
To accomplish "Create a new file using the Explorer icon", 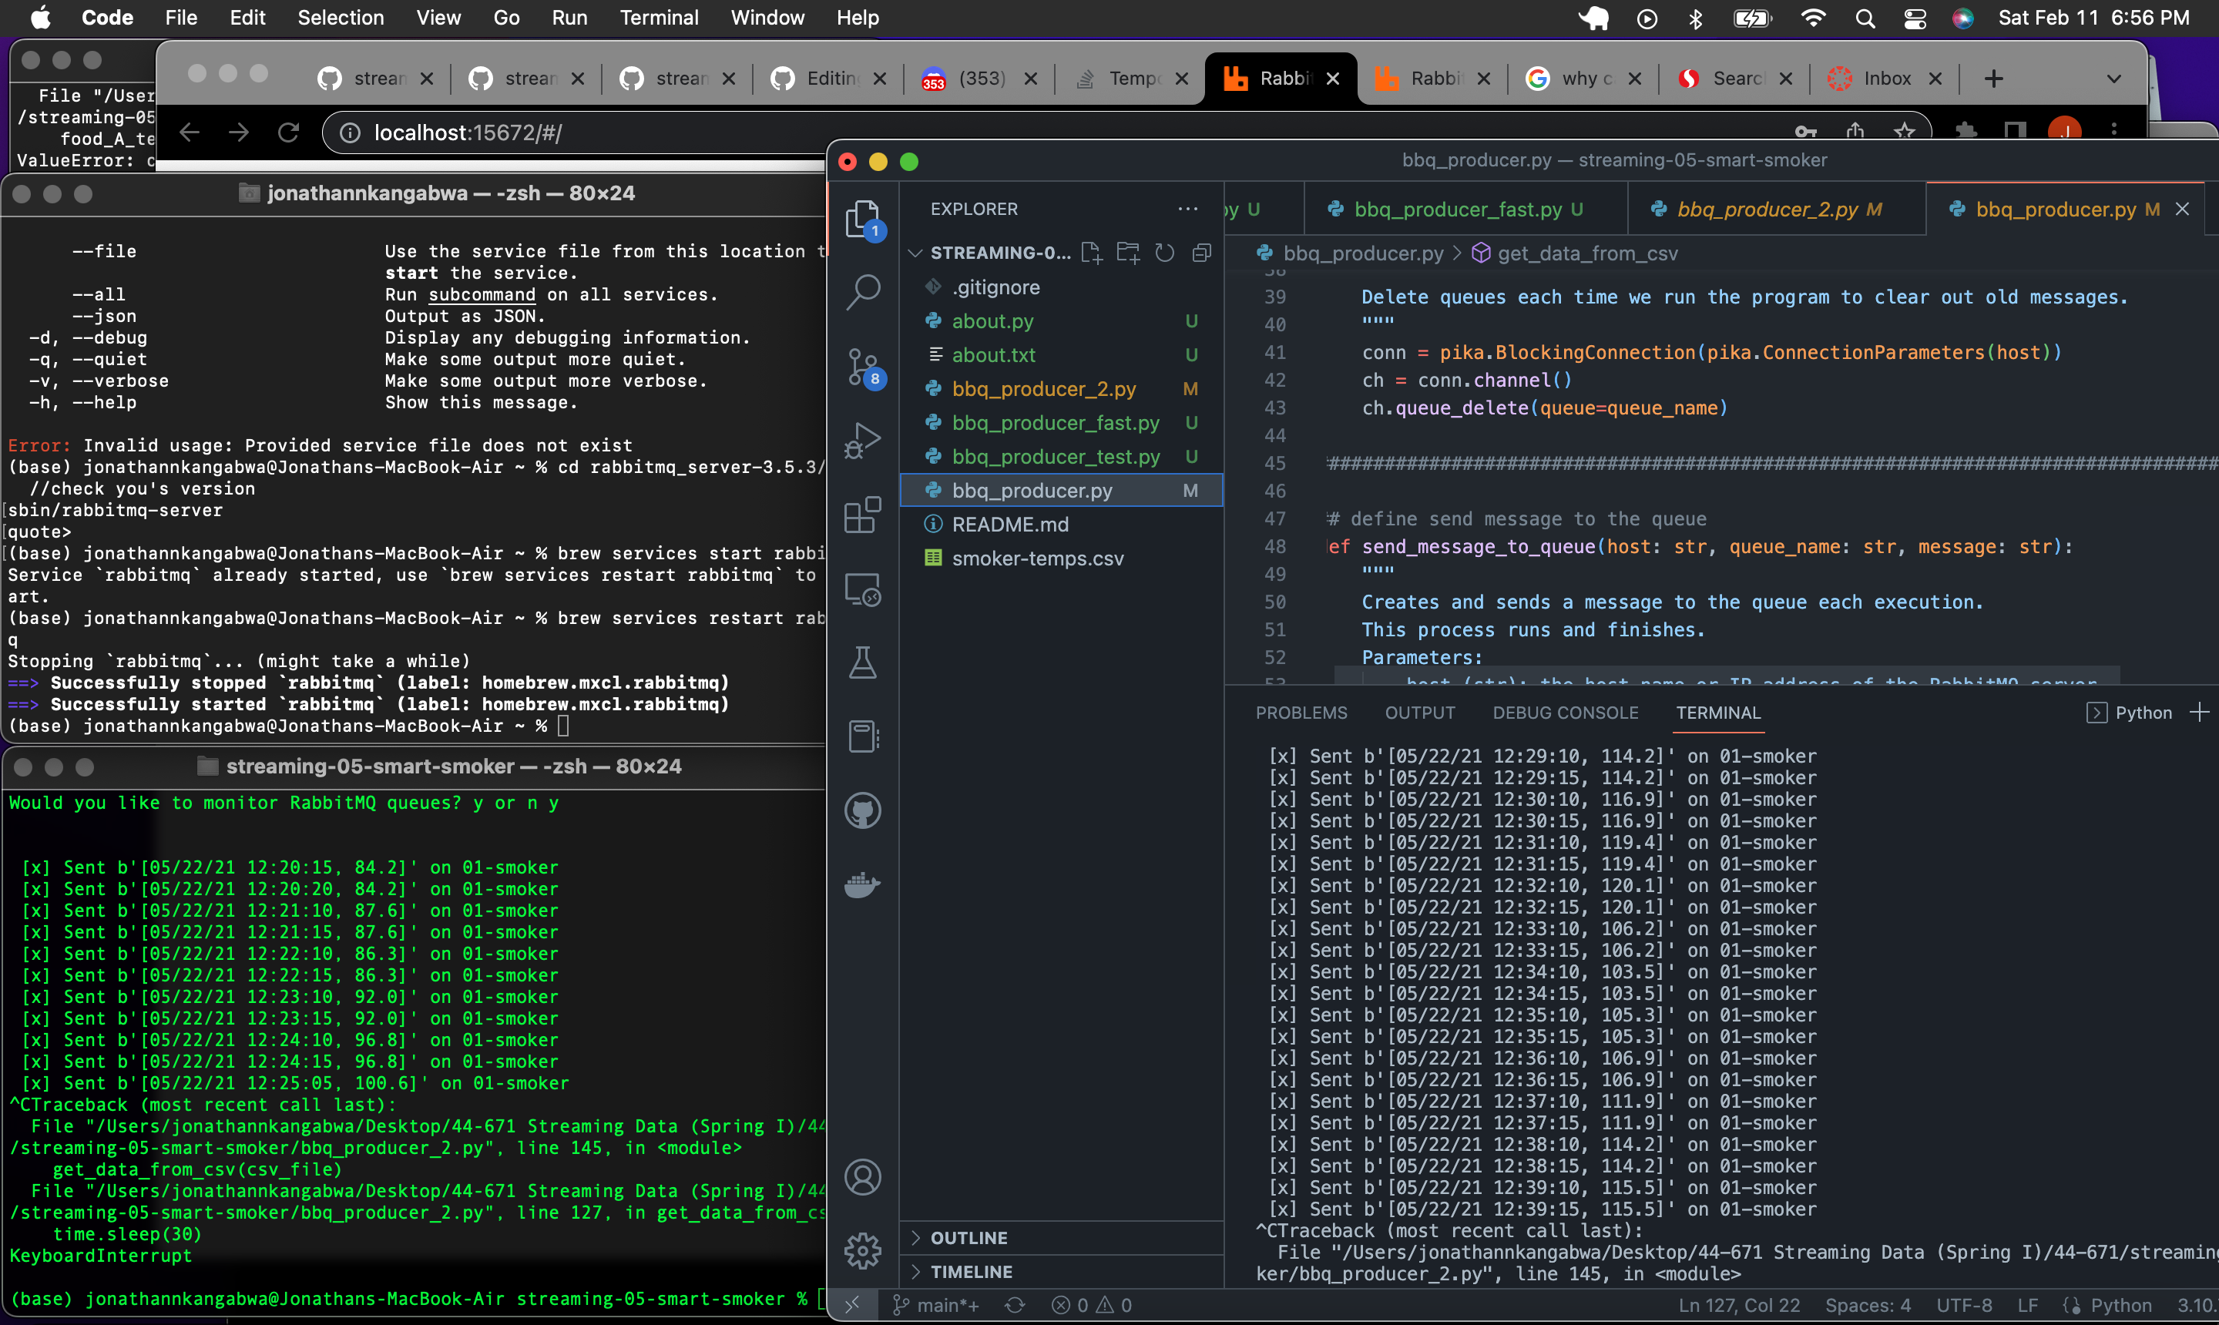I will [1091, 253].
